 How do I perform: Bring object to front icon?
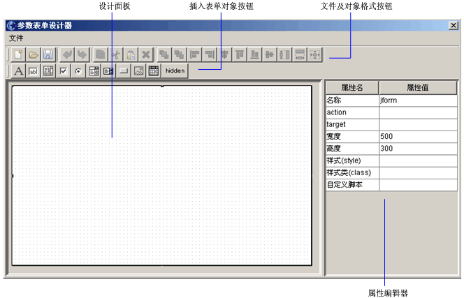pos(164,54)
